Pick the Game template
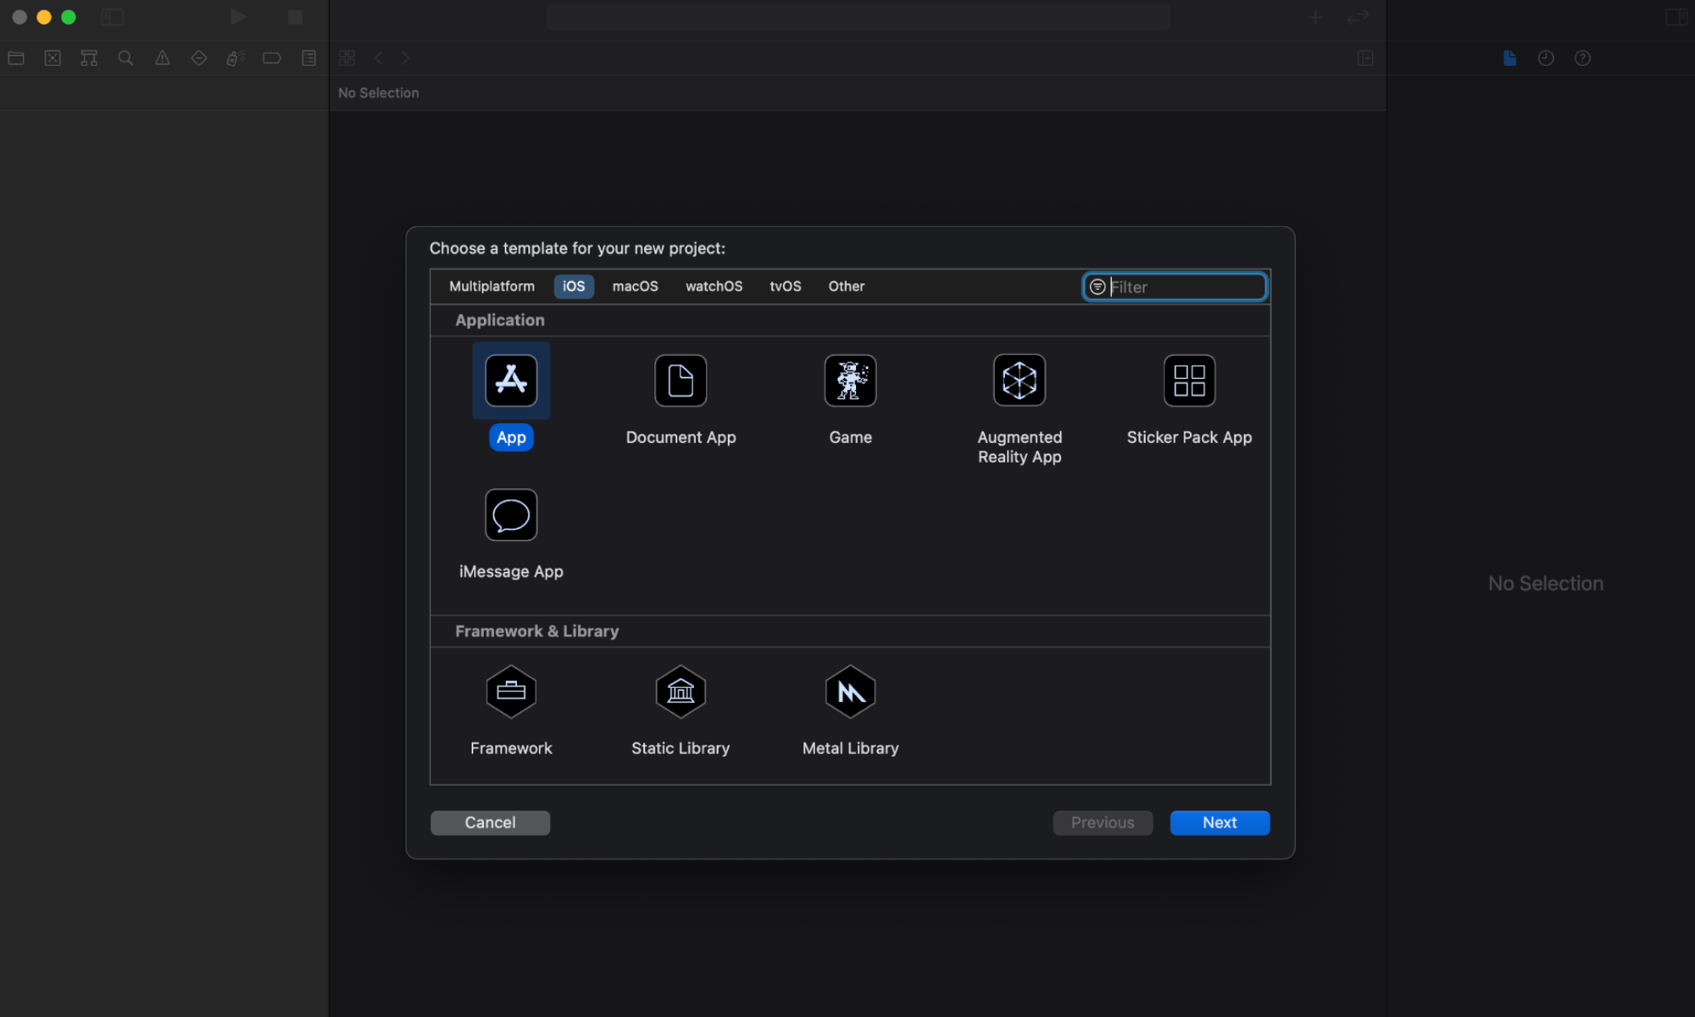The image size is (1695, 1017). 850,381
